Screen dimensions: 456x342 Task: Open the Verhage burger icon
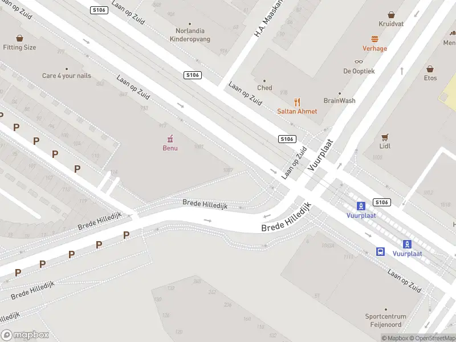[374, 39]
